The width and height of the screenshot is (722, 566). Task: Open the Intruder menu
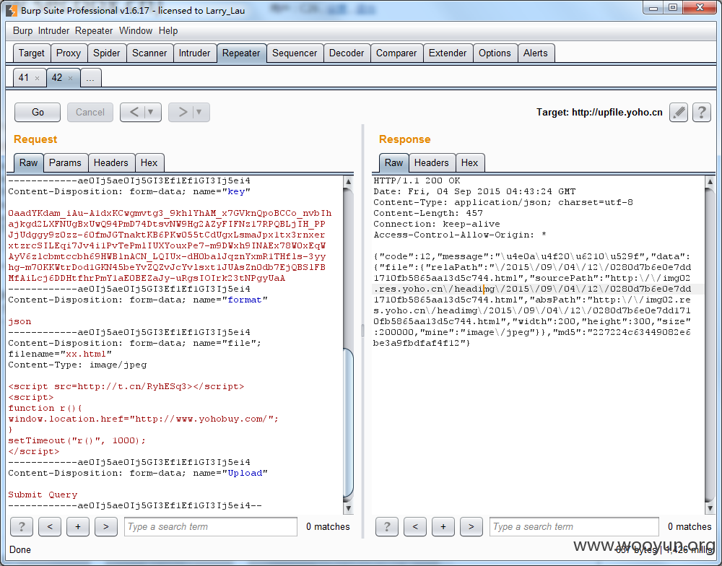tap(53, 31)
